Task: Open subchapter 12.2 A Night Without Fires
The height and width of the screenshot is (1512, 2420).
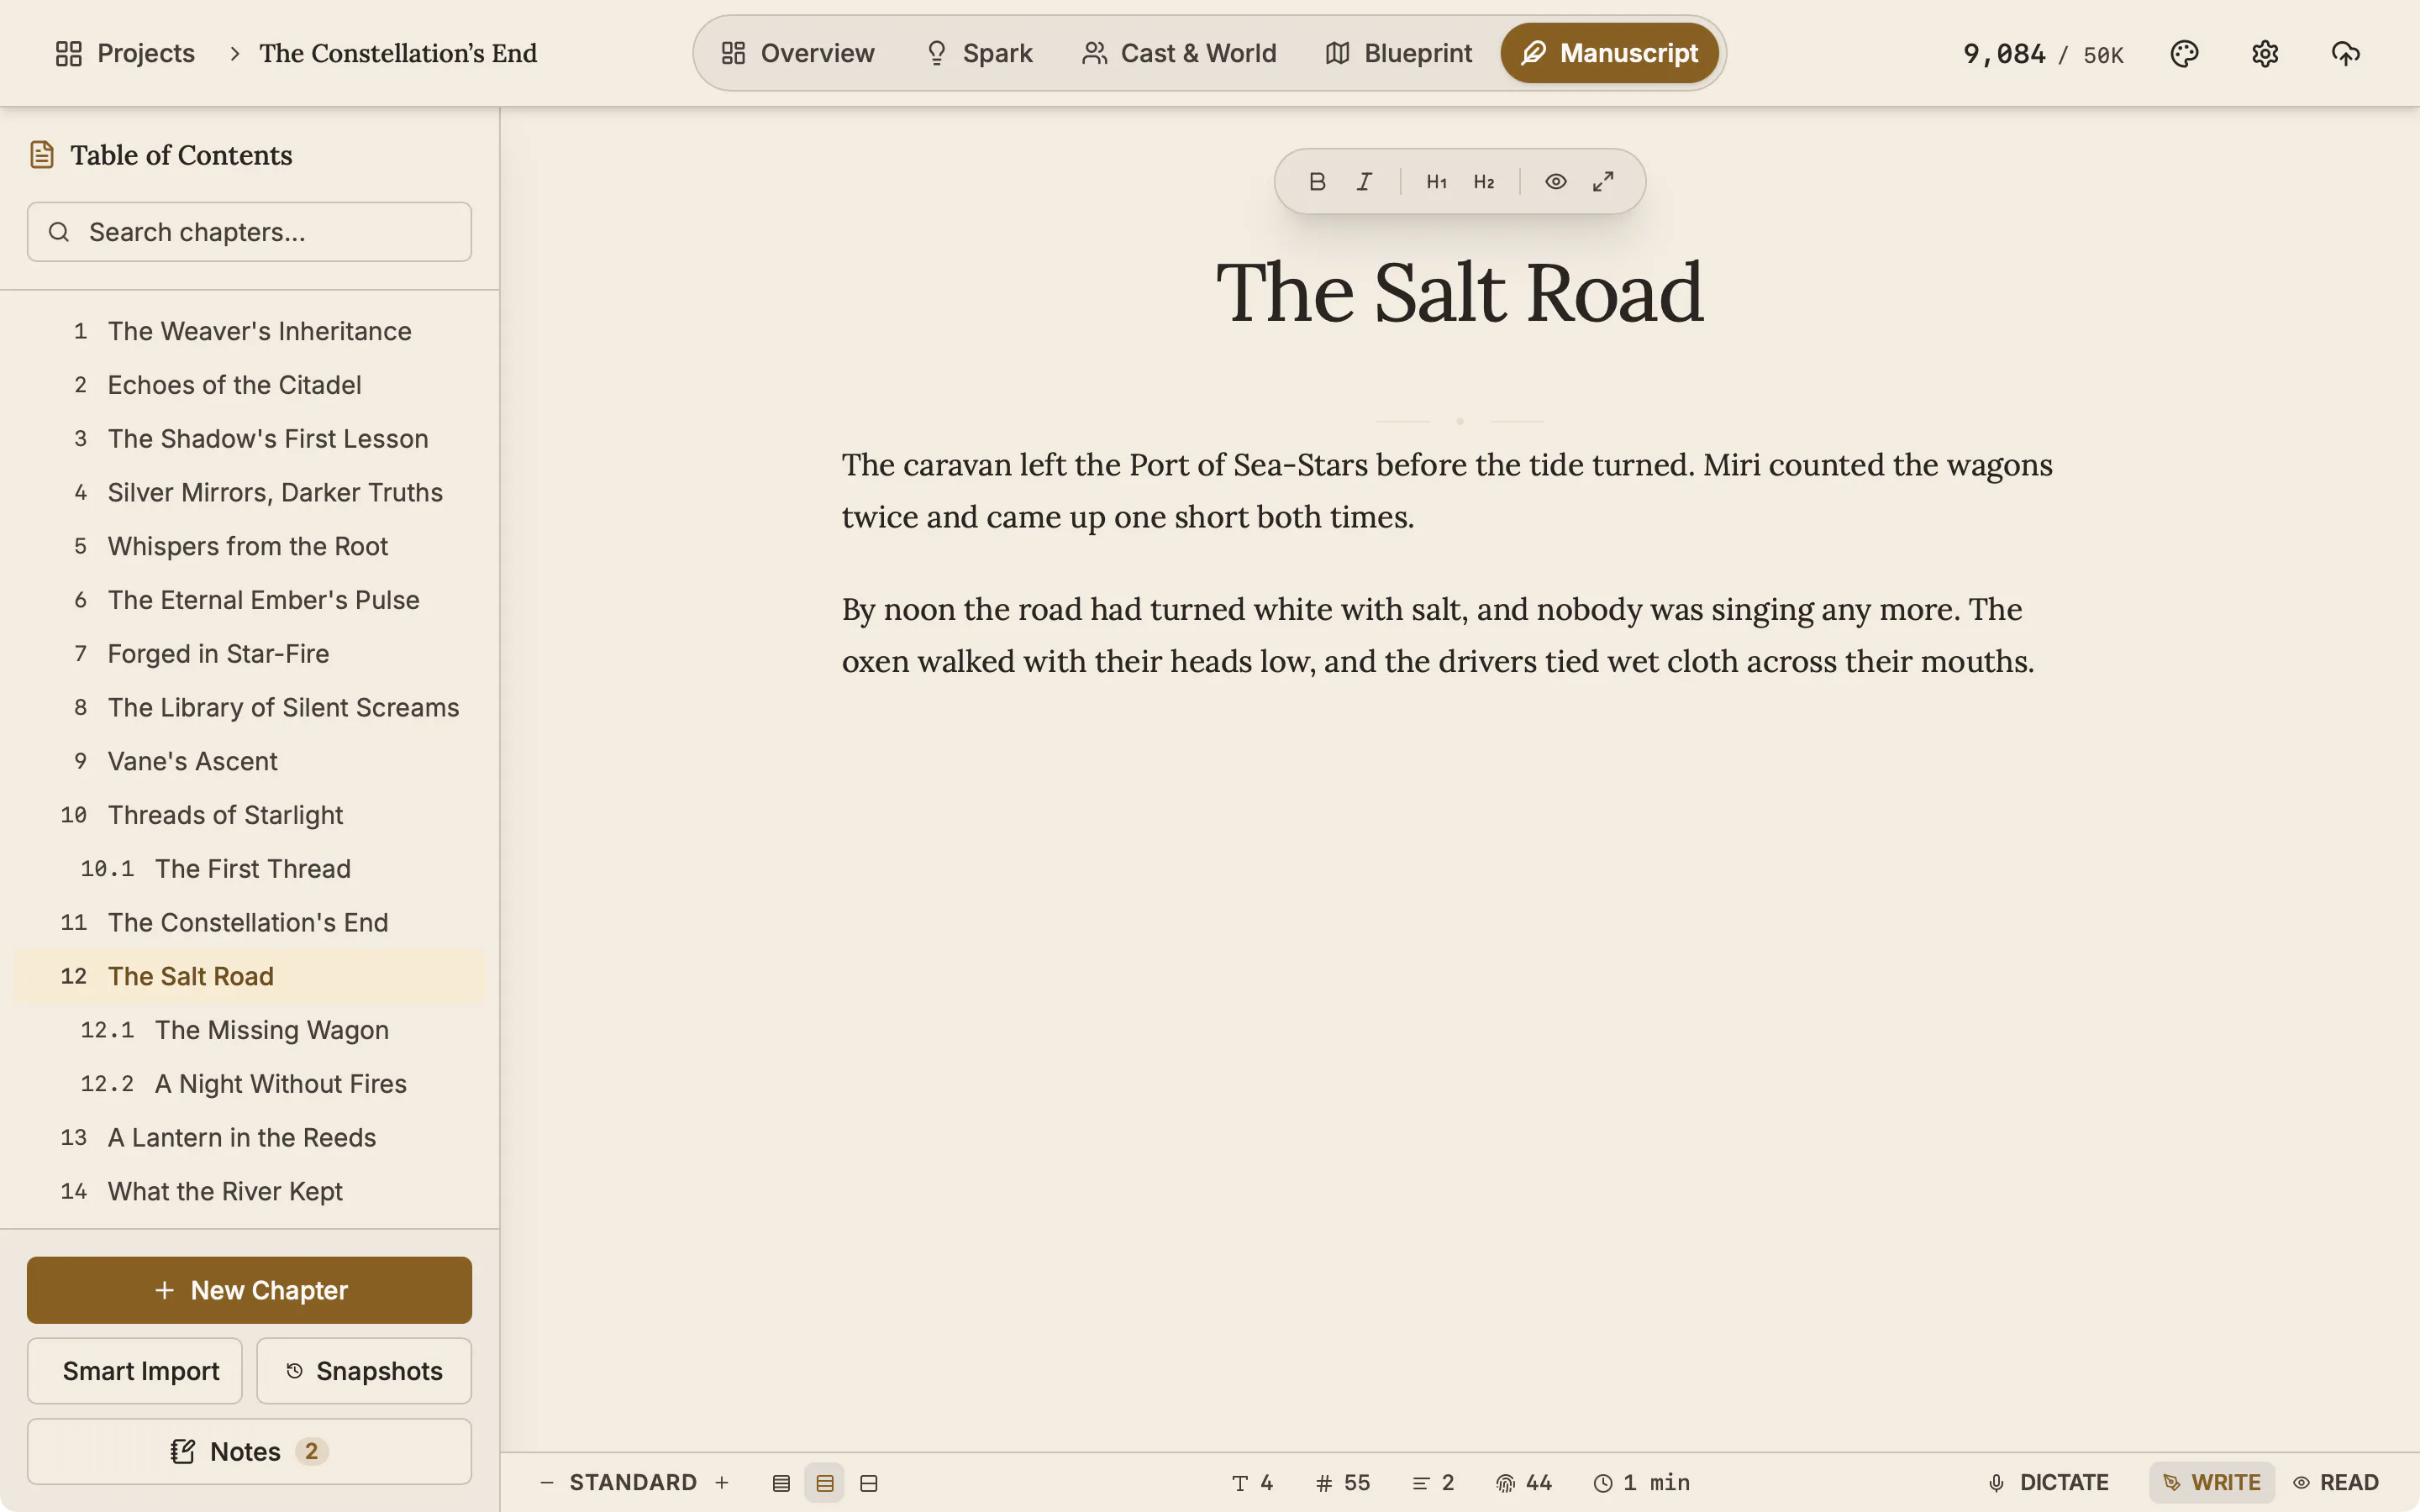Action: click(x=249, y=1084)
